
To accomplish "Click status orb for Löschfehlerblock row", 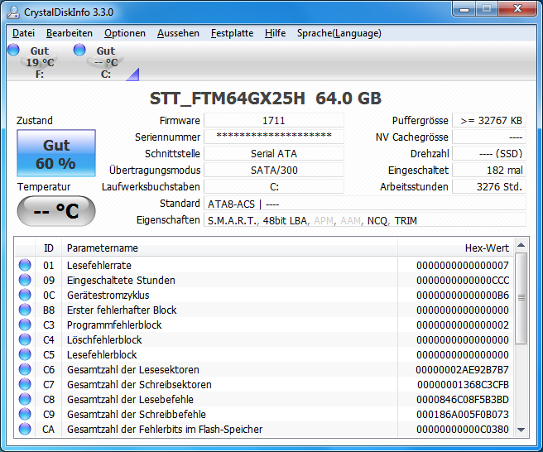I will [x=25, y=339].
